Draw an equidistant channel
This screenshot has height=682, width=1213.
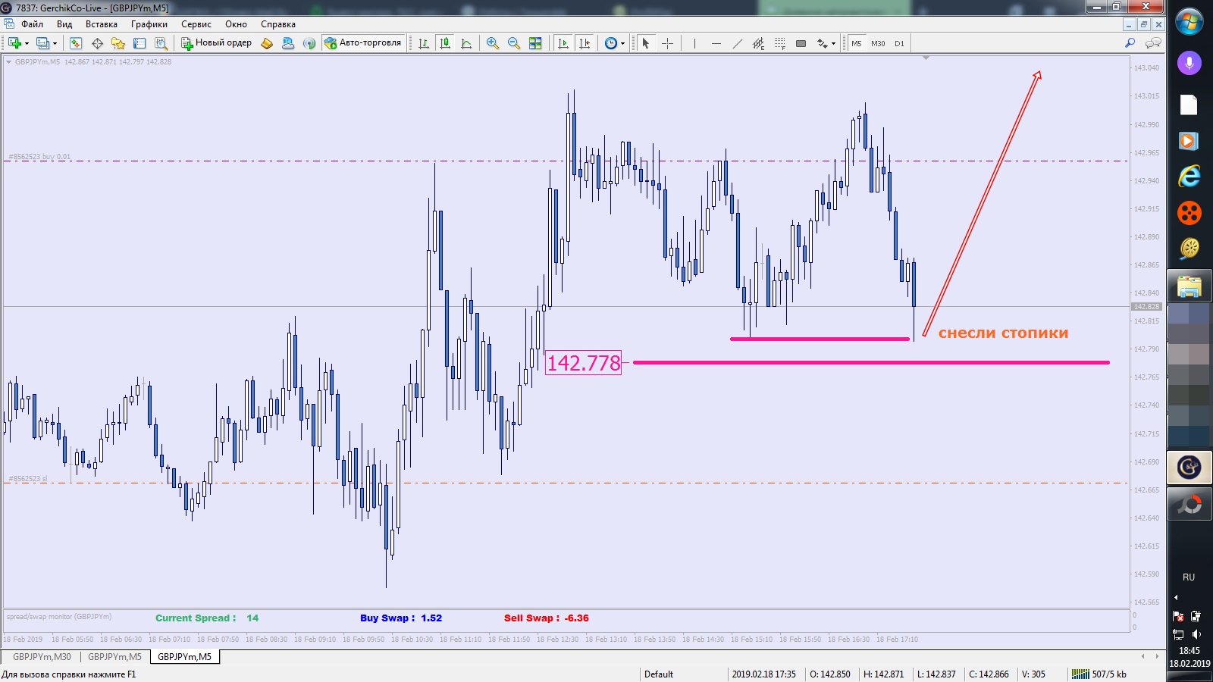pyautogui.click(x=758, y=43)
